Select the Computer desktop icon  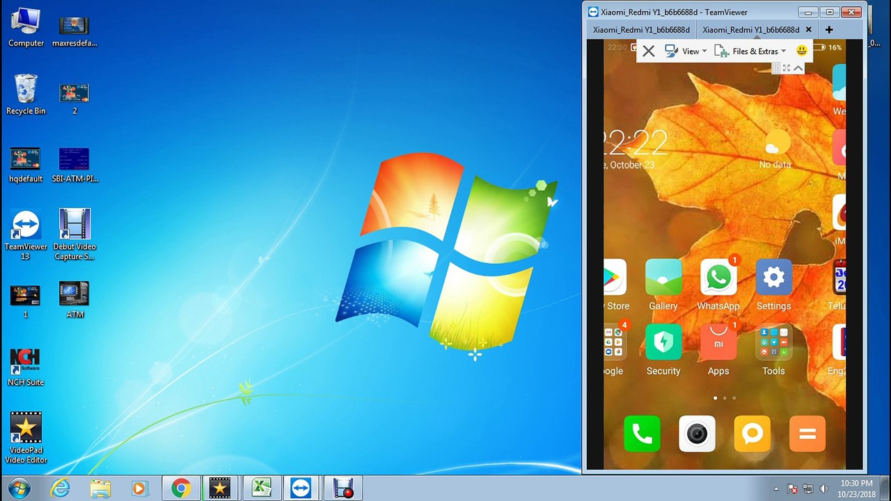pos(26,28)
